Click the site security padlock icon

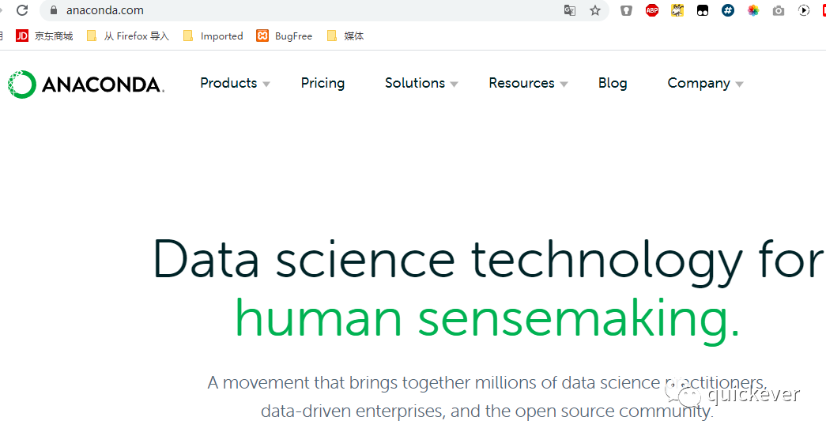tap(54, 10)
